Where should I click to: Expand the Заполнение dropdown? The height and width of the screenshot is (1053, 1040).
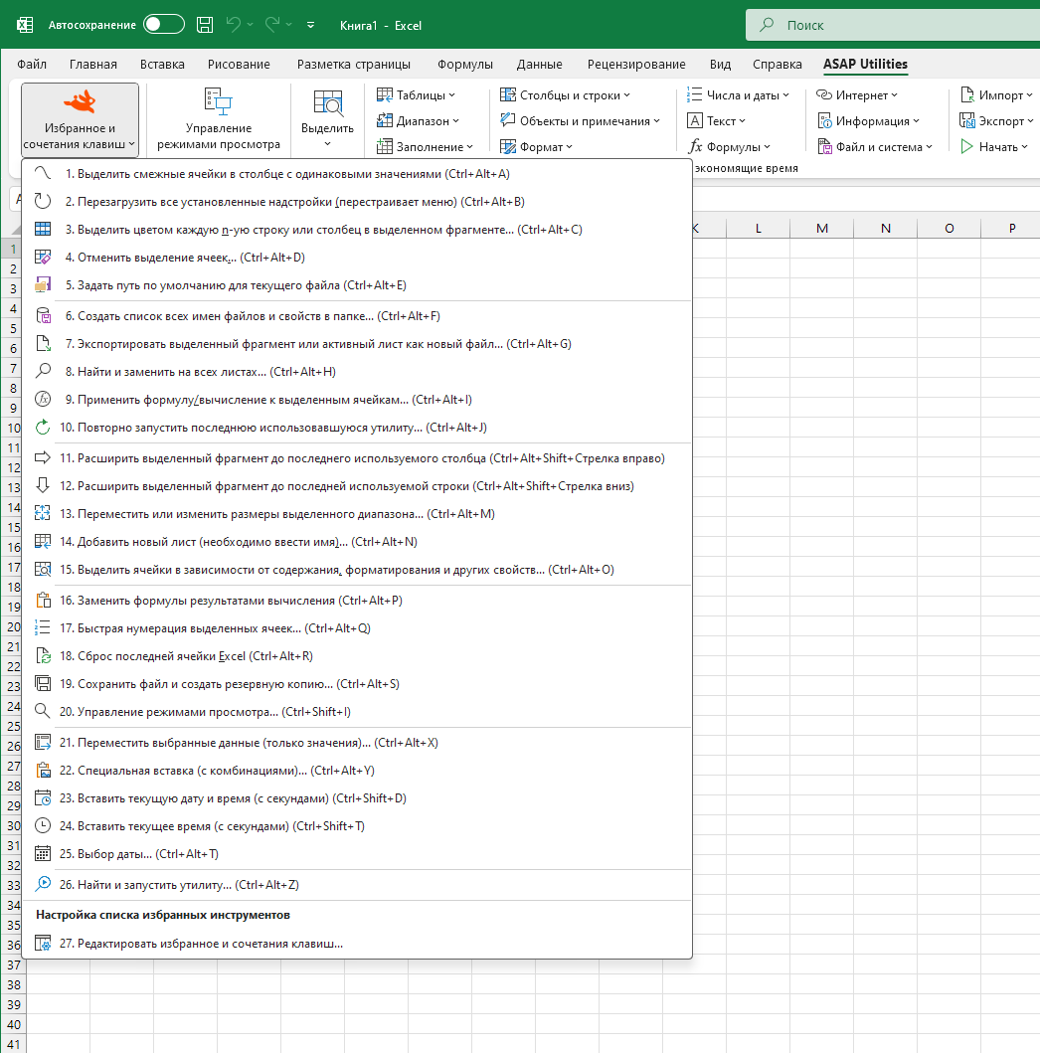[x=425, y=146]
